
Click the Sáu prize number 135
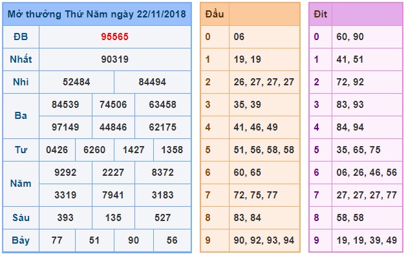click(113, 218)
